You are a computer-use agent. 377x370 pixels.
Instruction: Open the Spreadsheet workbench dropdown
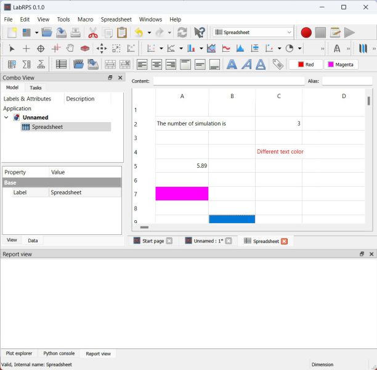pyautogui.click(x=253, y=32)
